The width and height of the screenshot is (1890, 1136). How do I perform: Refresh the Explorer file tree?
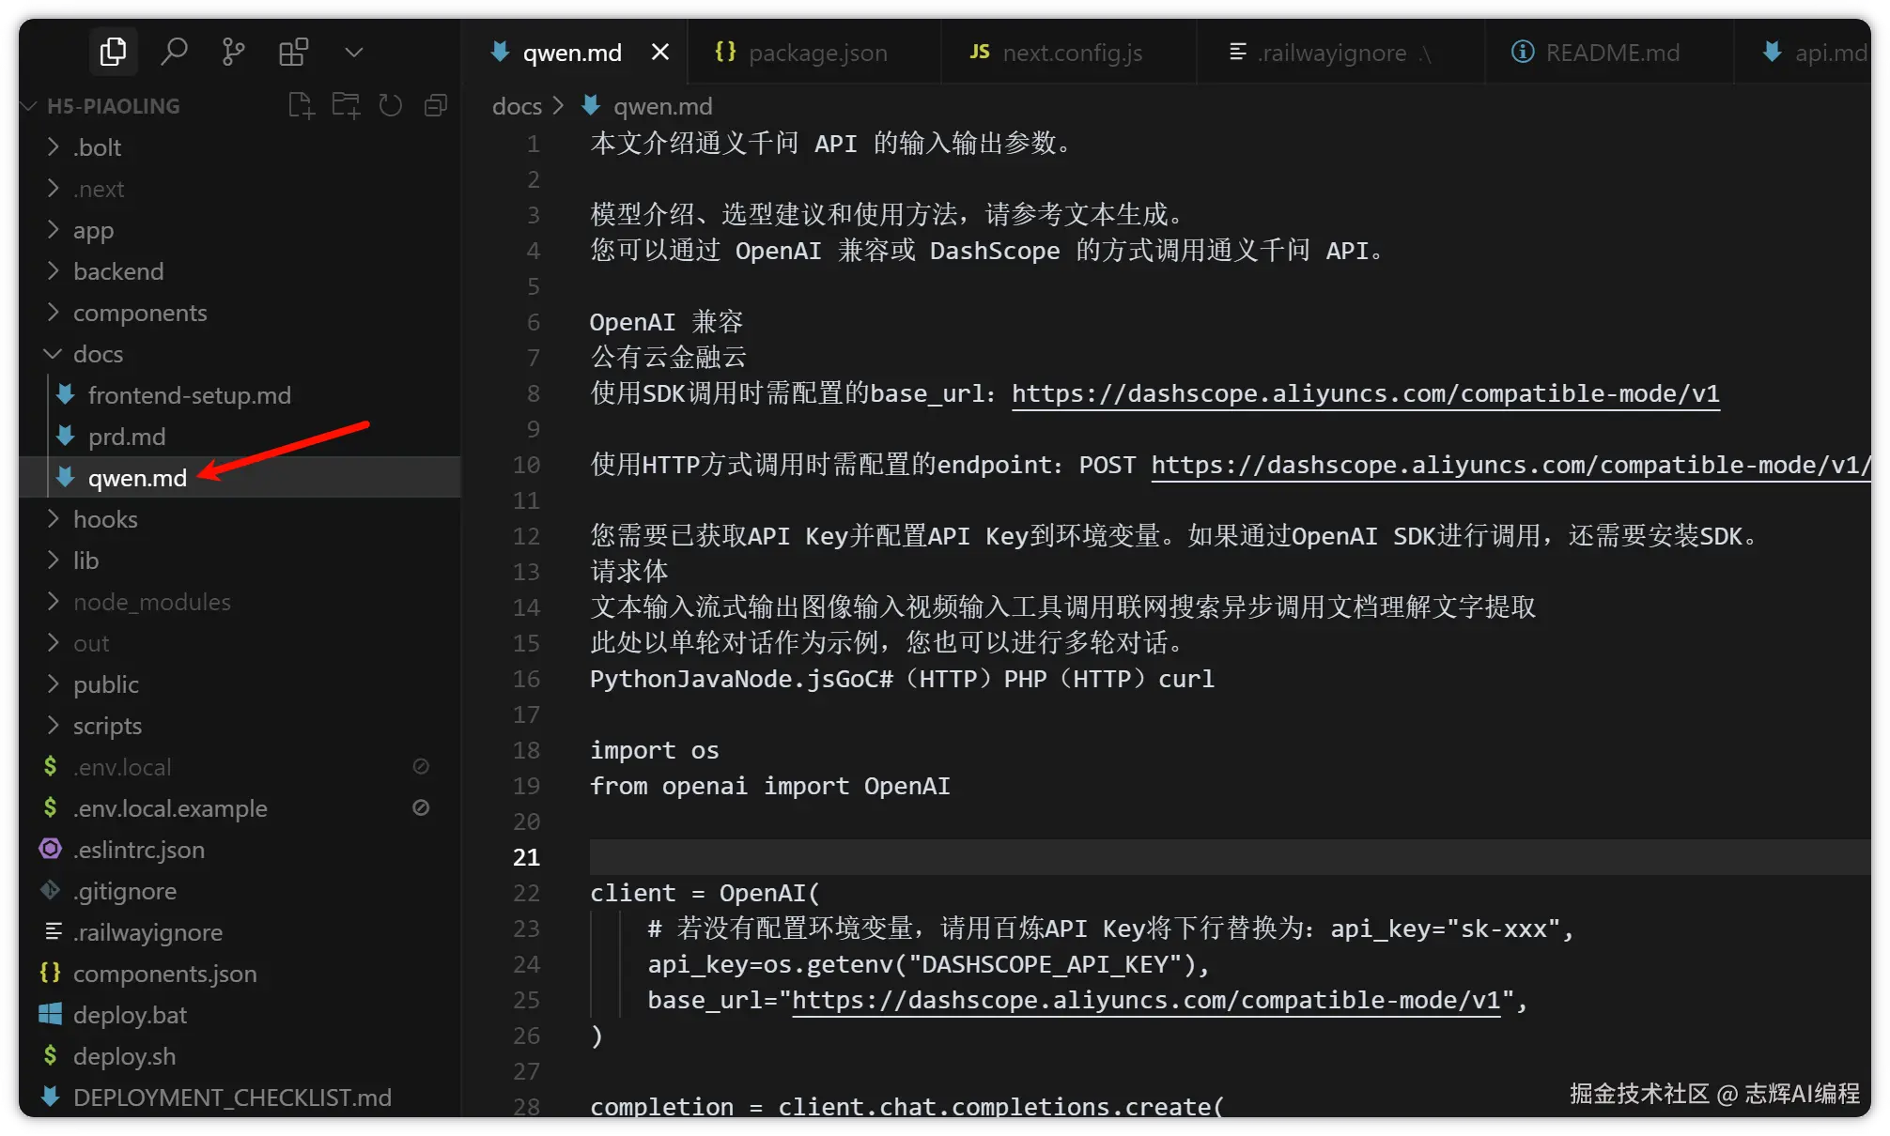pyautogui.click(x=391, y=105)
